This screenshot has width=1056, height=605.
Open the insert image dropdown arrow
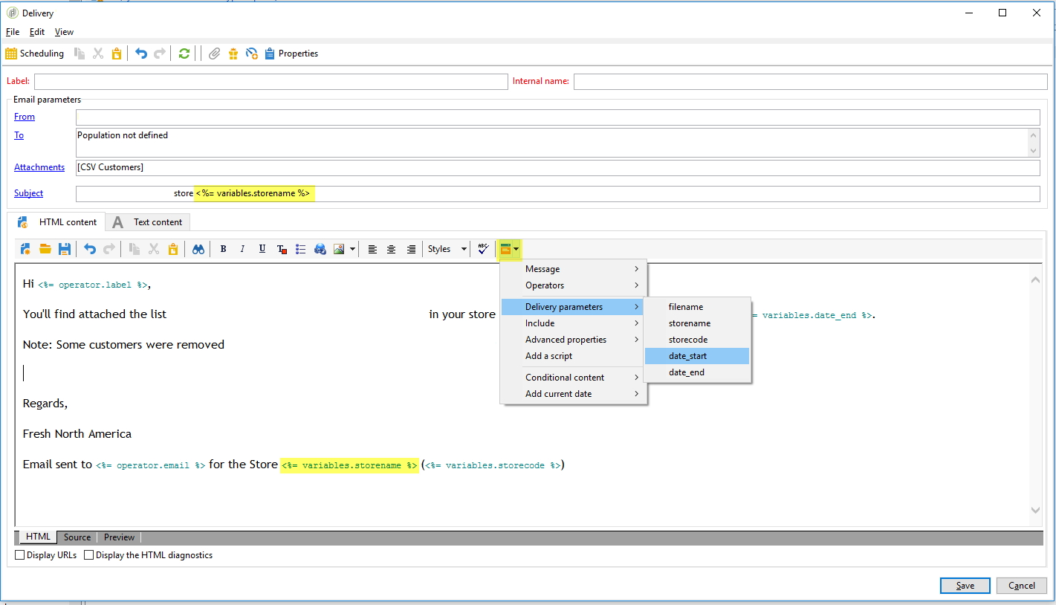tap(352, 250)
